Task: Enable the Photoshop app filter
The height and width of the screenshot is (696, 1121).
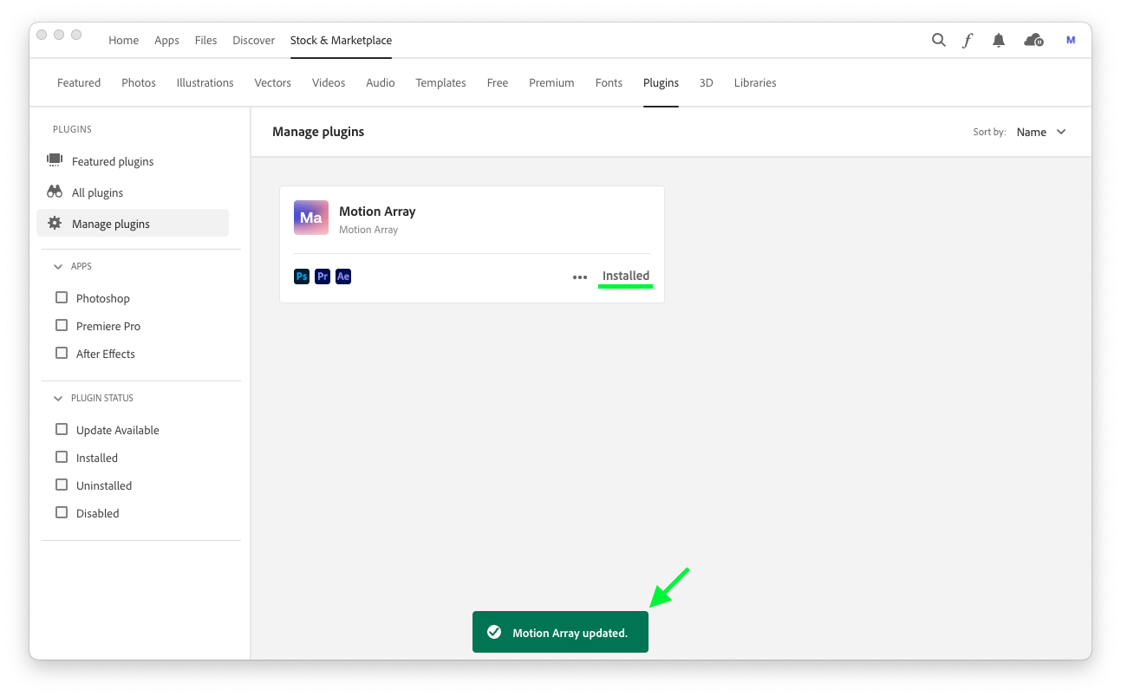Action: [62, 297]
